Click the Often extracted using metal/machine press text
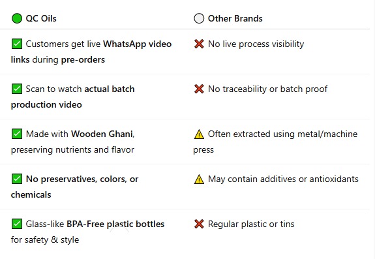The width and height of the screenshot is (375, 259). pyautogui.click(x=275, y=142)
